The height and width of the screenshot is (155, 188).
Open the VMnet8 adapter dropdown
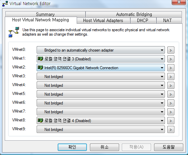pyautogui.click(x=101, y=121)
